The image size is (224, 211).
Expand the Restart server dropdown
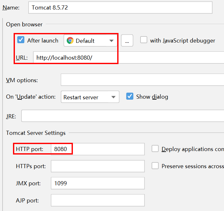tap(90, 97)
